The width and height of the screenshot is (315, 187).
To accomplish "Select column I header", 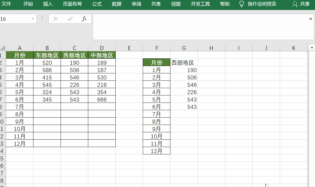I will point(239,48).
